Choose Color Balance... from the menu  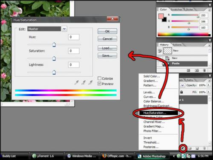pos(154,102)
